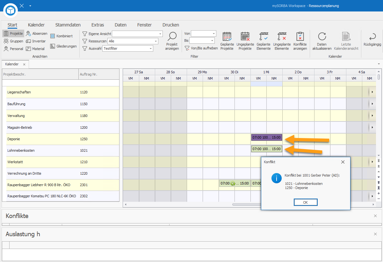Show the Absenzen view
Screen dimensions: 383x262
pos(37,33)
